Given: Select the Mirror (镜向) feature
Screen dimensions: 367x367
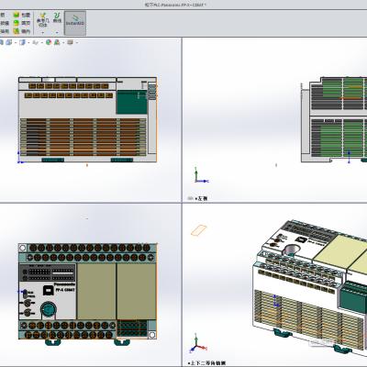Looking at the screenshot, I should pyautogui.click(x=21, y=31).
